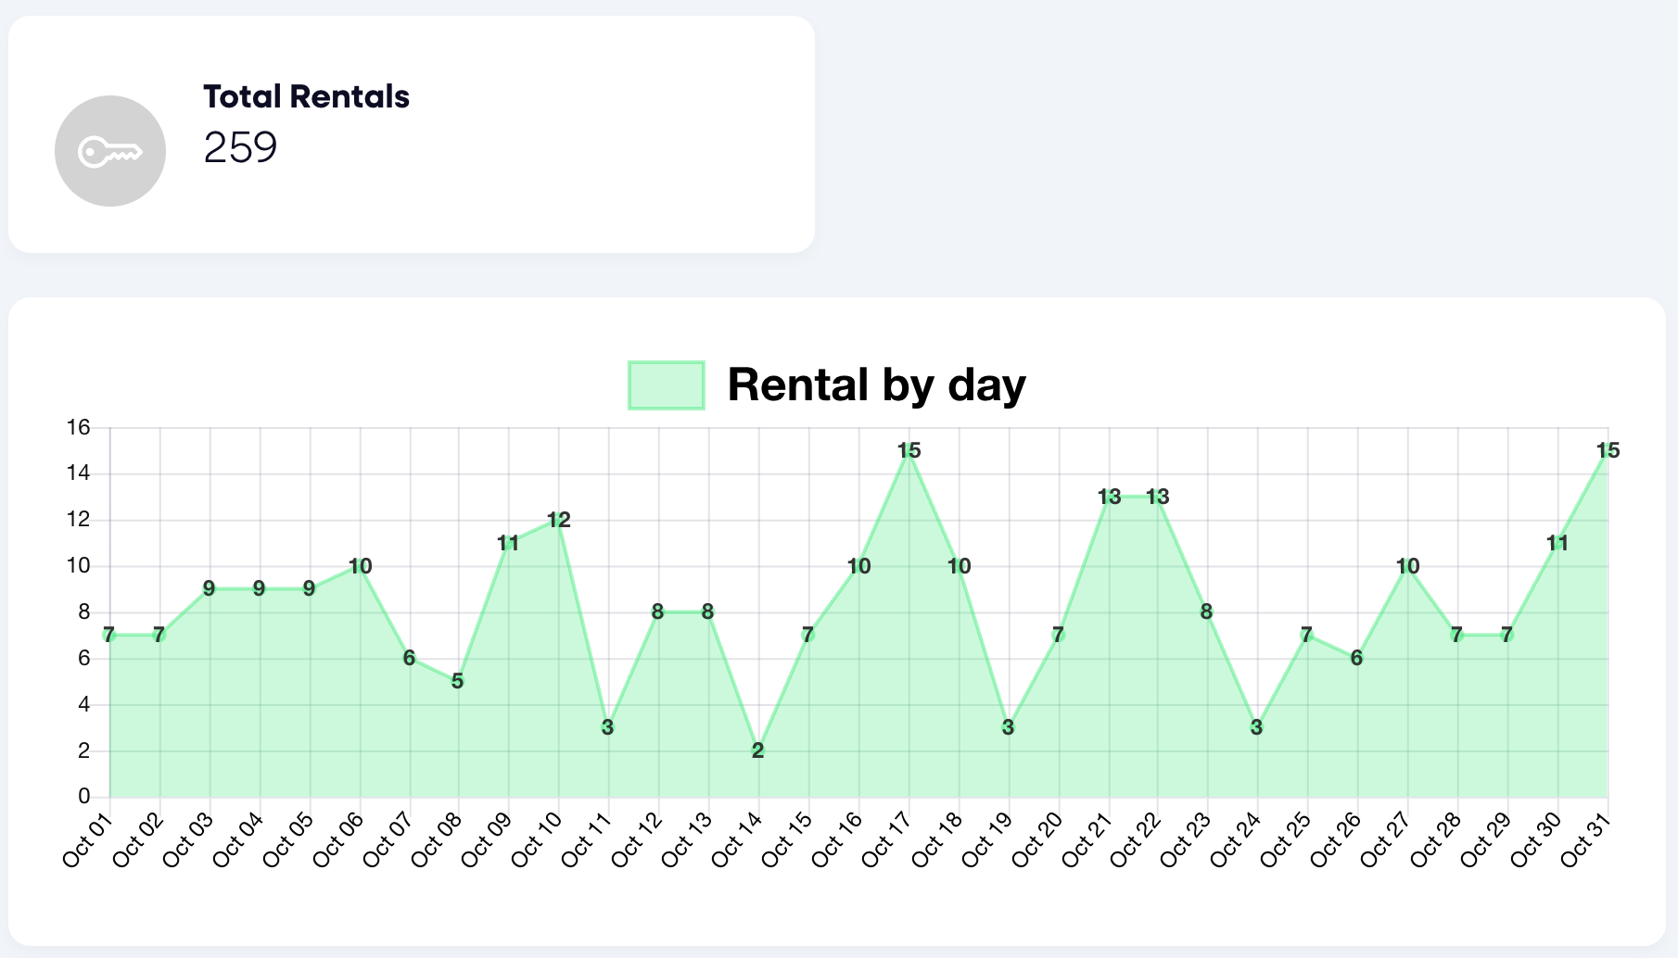Click the Oct 01 data point
This screenshot has height=958, width=1678.
coord(110,636)
